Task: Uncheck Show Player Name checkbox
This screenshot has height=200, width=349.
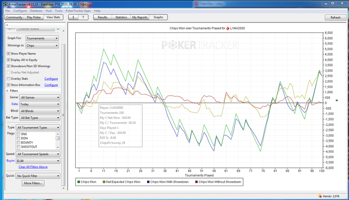Action: point(8,54)
